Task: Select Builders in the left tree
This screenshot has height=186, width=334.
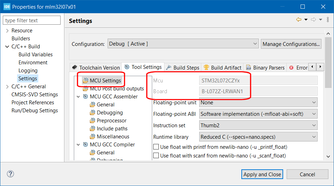Action: pos(21,39)
